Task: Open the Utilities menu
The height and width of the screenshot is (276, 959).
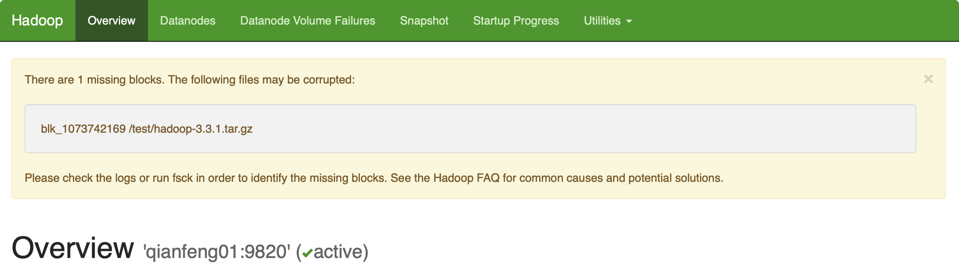Action: pyautogui.click(x=608, y=20)
